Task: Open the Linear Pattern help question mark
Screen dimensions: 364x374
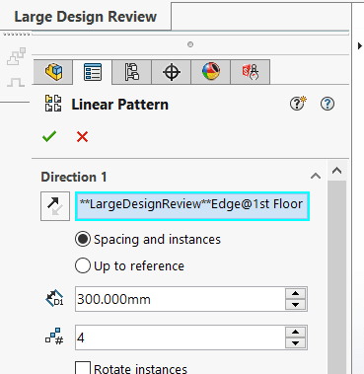Action: 328,104
